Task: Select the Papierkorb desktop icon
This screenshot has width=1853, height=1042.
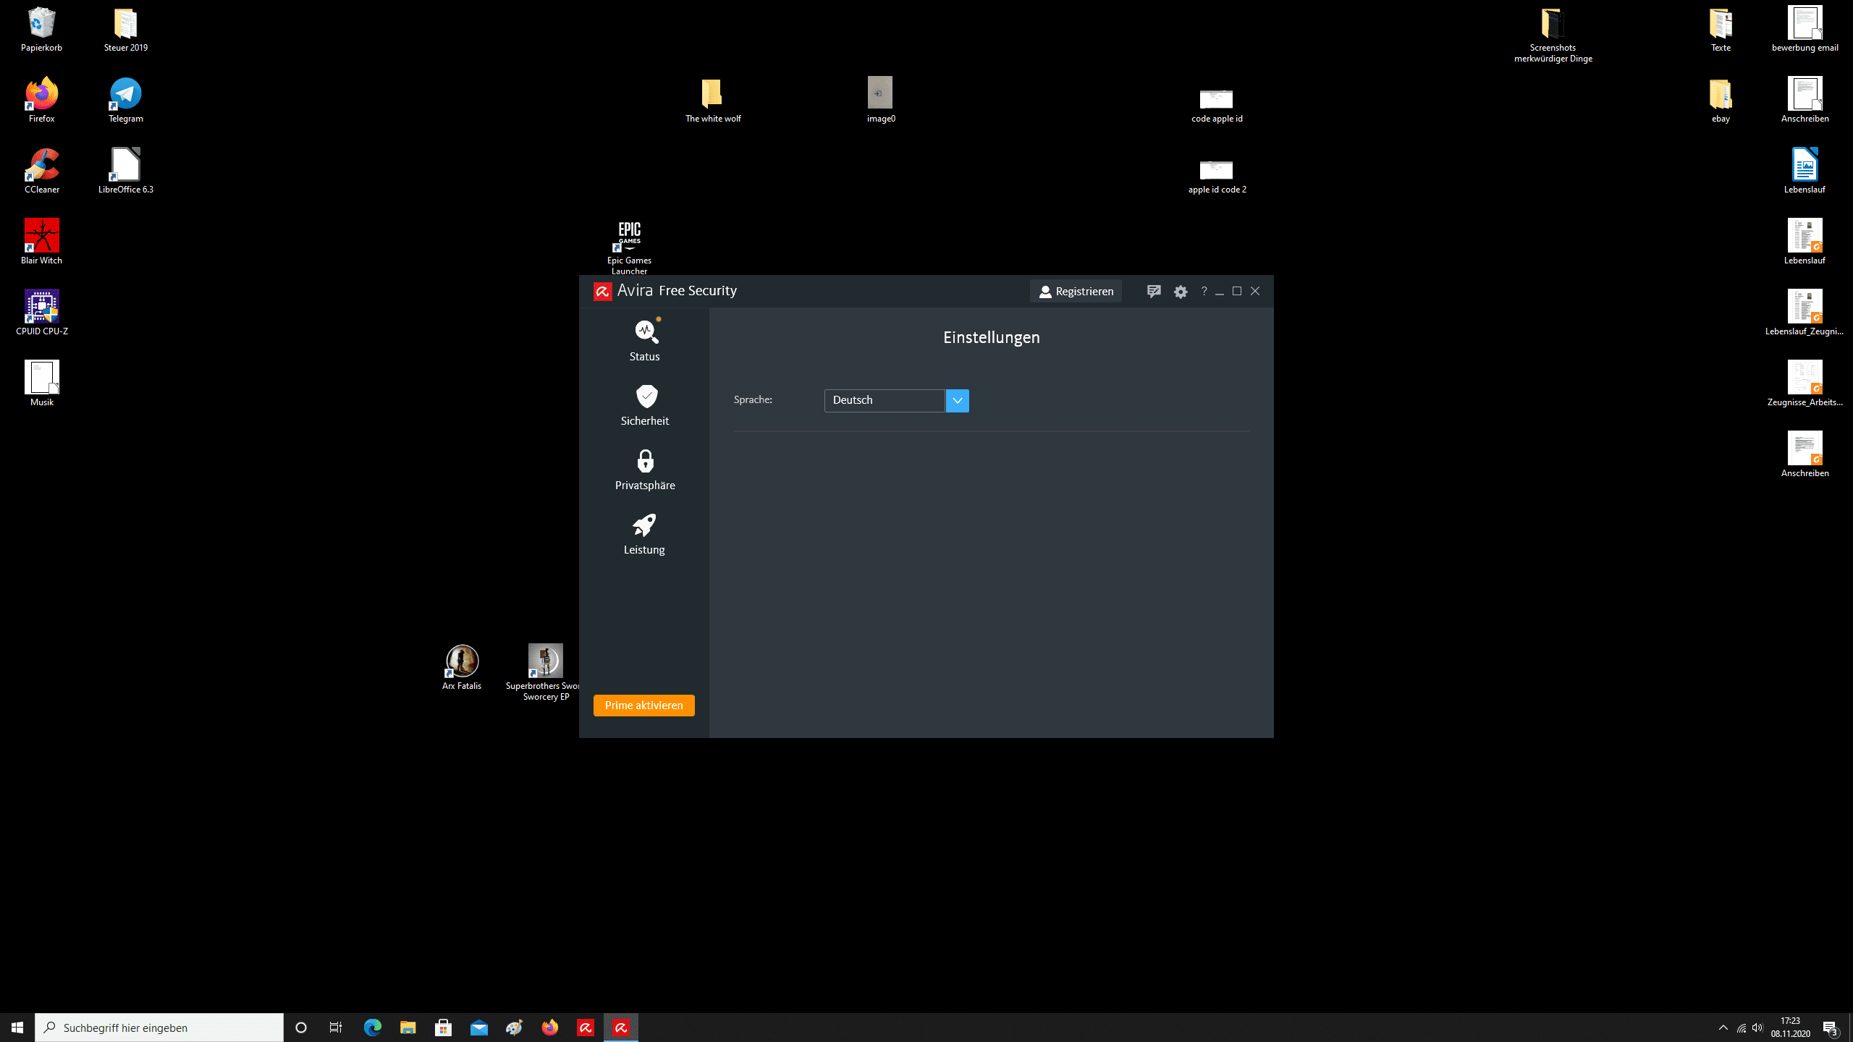Action: point(41,30)
